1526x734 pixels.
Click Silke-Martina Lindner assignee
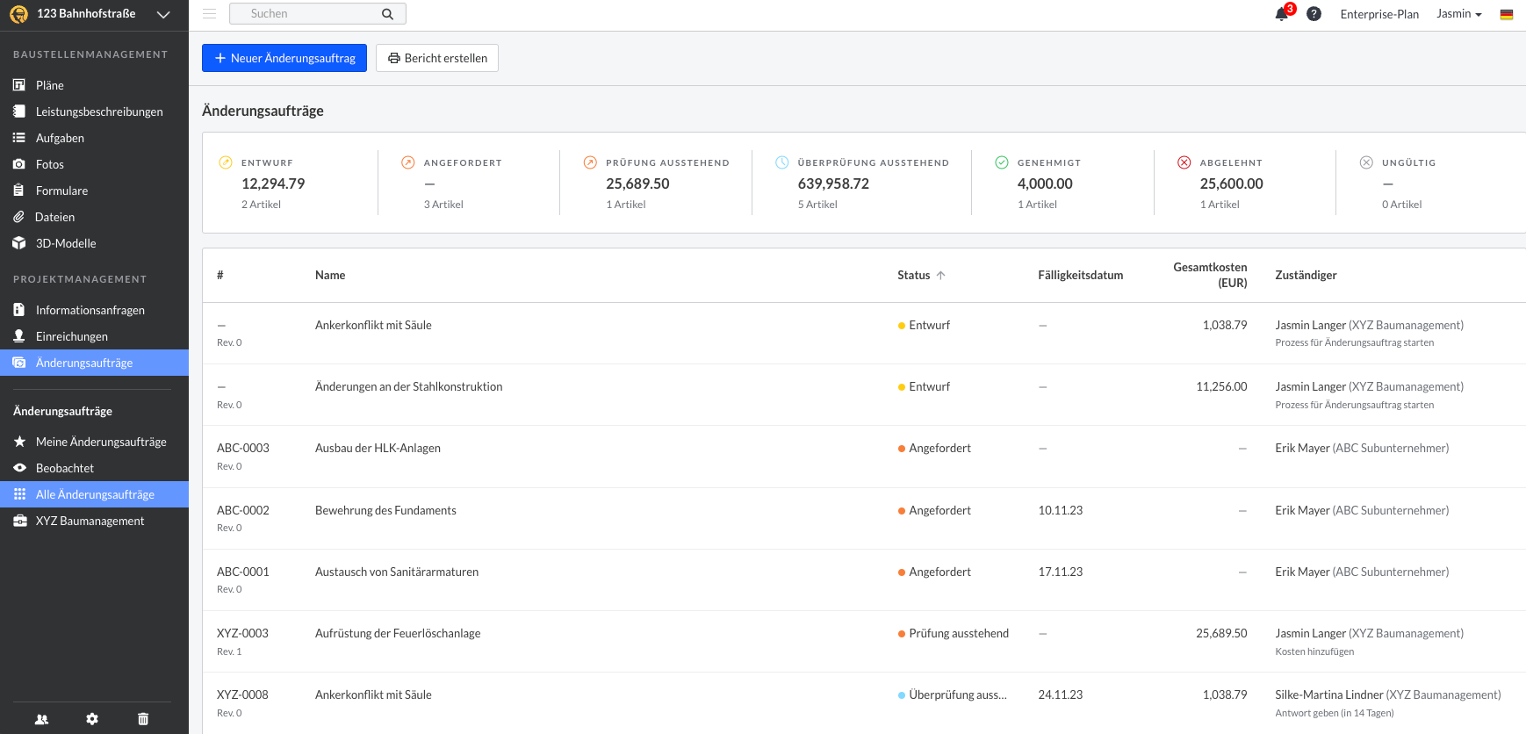[1329, 694]
